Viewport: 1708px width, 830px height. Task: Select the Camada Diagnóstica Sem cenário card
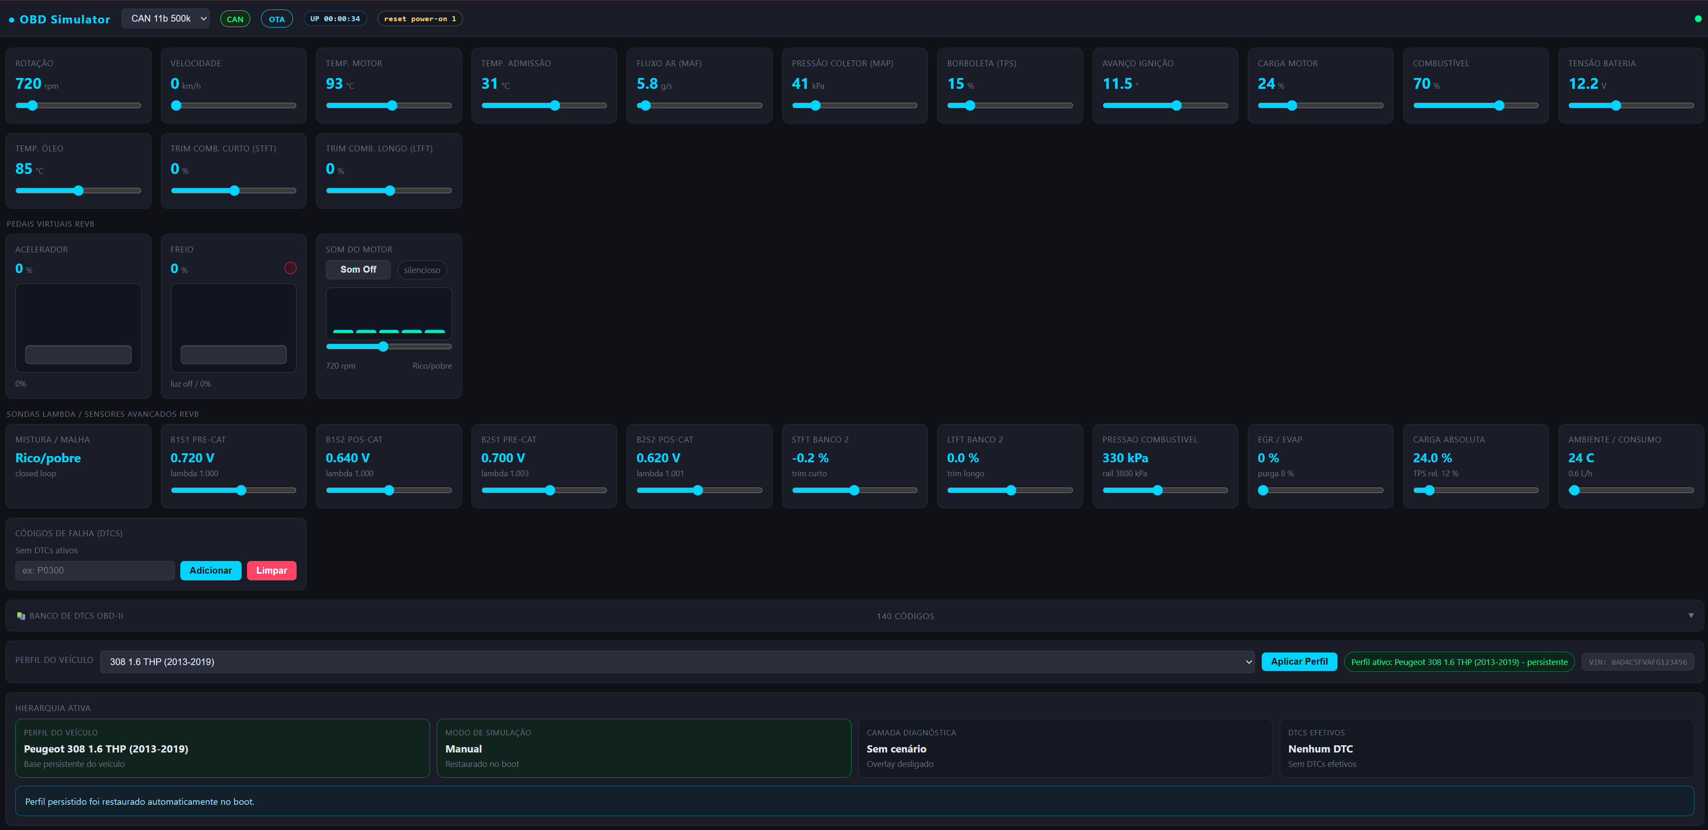pos(1065,748)
